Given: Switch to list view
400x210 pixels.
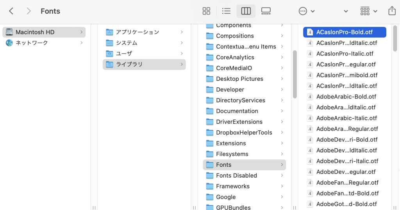Looking at the screenshot, I should point(226,11).
